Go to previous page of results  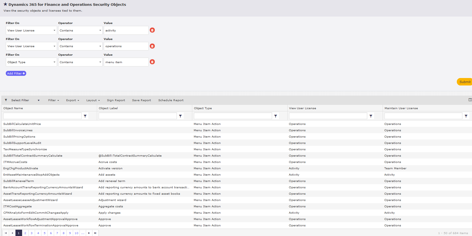[x=12, y=233]
